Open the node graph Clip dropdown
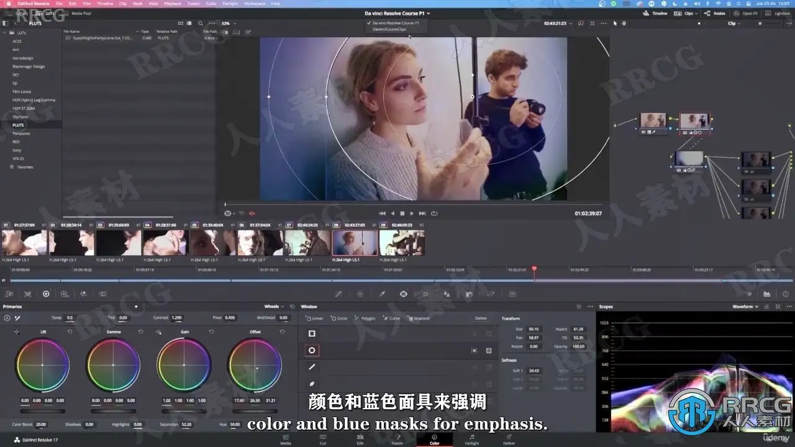Viewport: 795px width, 447px height. tap(734, 23)
